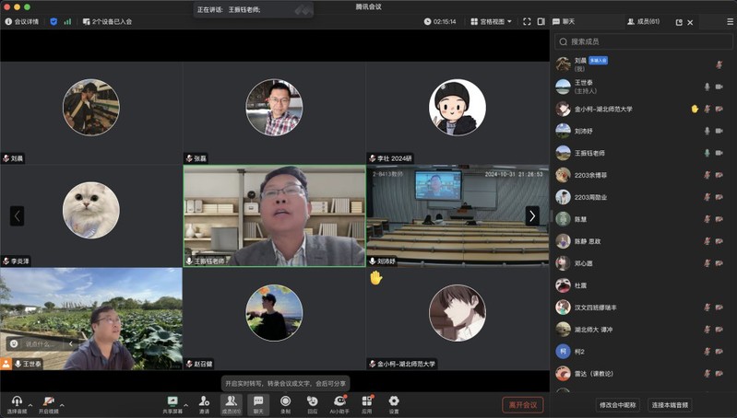
Task: Open the 回应 reactions icon
Action: tap(312, 402)
